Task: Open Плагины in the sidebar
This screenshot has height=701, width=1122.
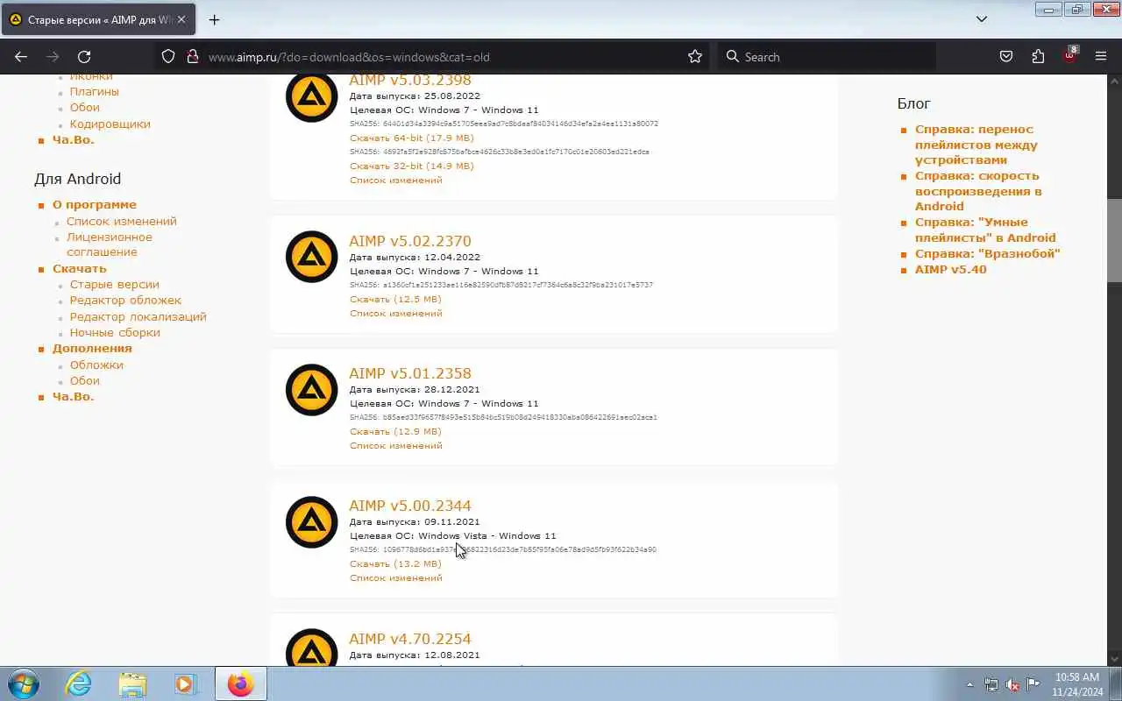Action: point(95,91)
